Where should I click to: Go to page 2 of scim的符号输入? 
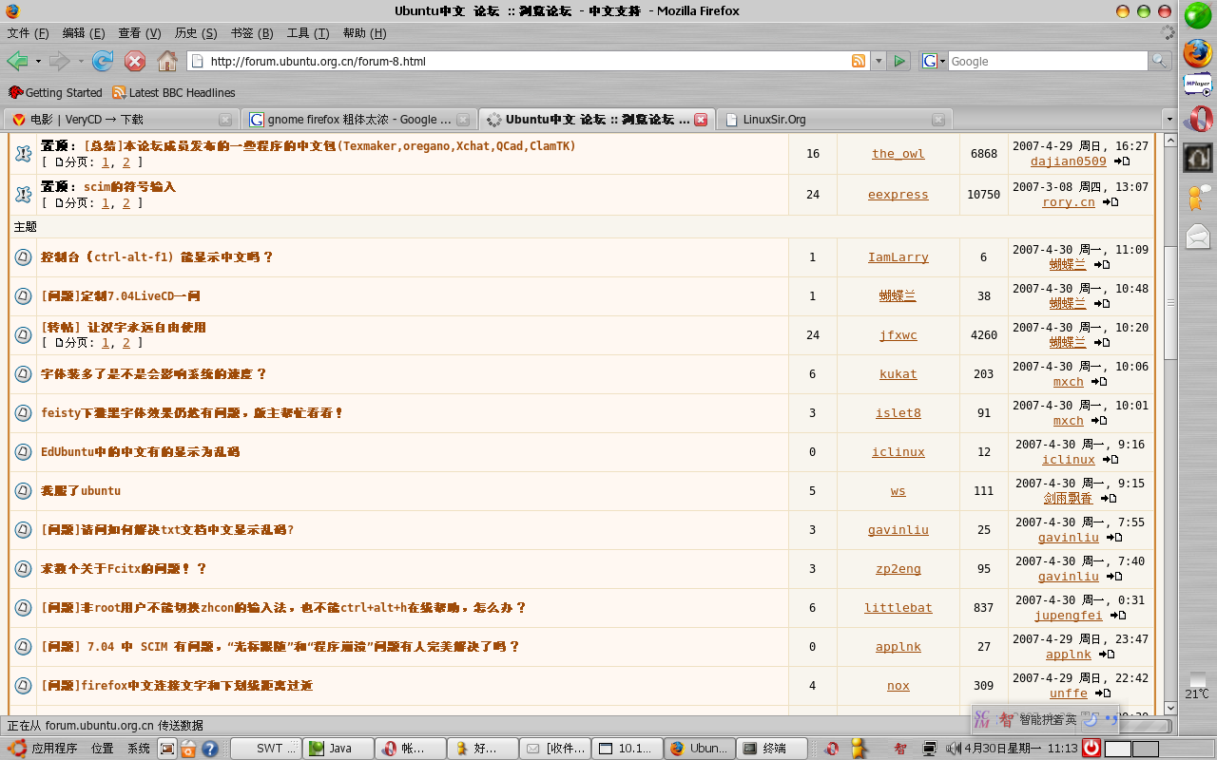(x=126, y=202)
